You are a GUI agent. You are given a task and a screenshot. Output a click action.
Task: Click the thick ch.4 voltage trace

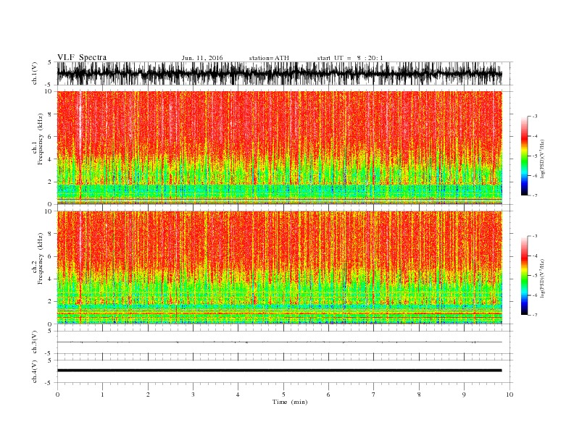pos(279,371)
